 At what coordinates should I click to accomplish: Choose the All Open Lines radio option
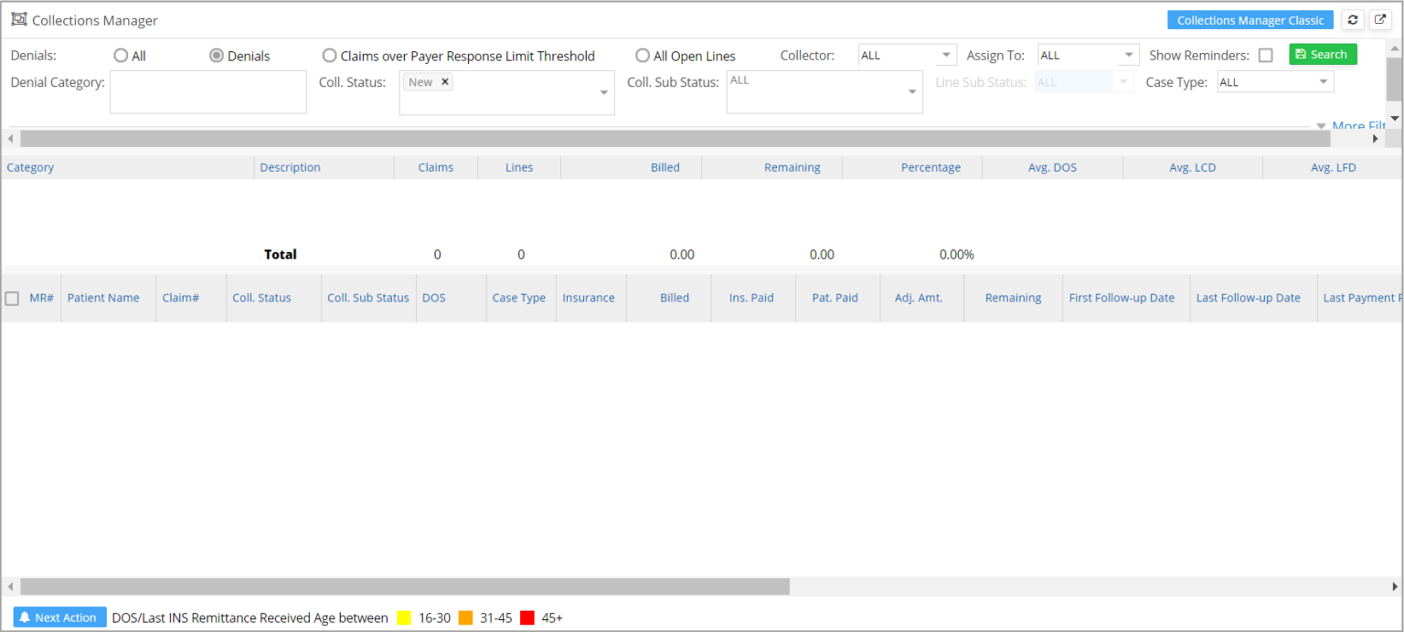coord(643,55)
